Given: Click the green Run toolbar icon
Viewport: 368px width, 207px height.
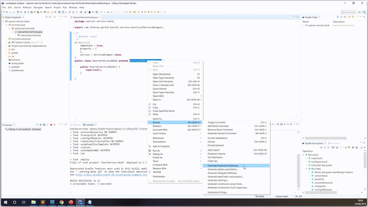Looking at the screenshot, I should pos(31,12).
